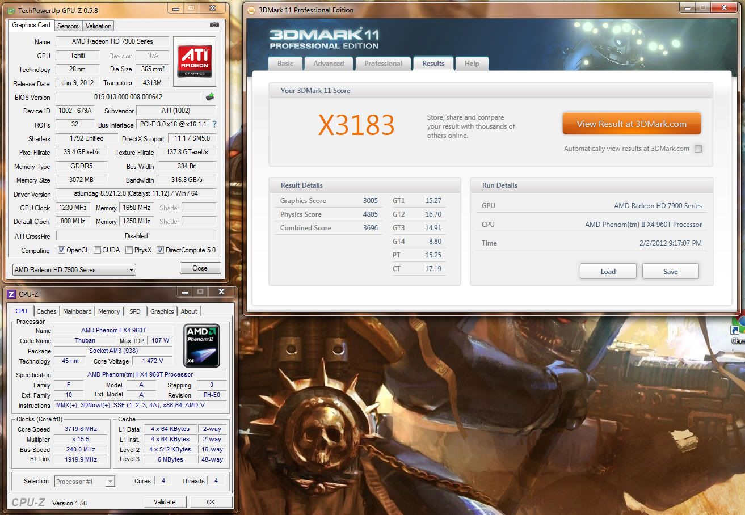Viewport: 745px width, 515px height.
Task: Click the Driver Version field in GPU-Z
Action: [x=136, y=194]
